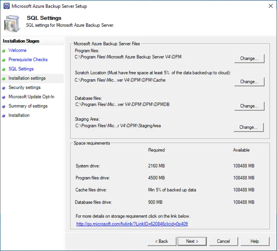Go to the Prerequisite Checks stage
The height and width of the screenshot is (251, 277).
tap(28, 60)
